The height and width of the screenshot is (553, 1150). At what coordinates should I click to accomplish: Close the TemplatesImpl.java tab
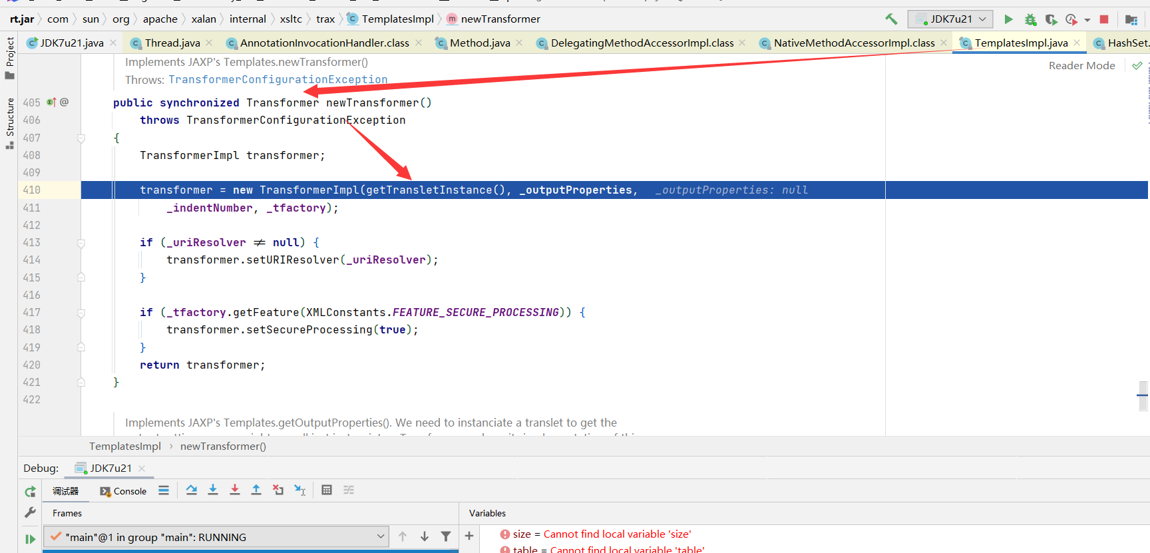[1077, 43]
